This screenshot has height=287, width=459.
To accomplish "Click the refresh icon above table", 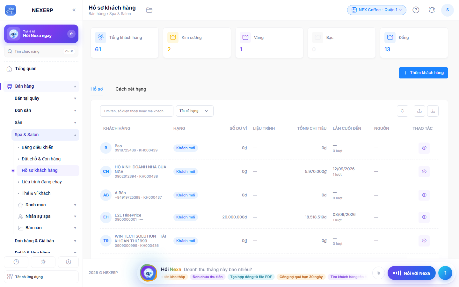I will pyautogui.click(x=403, y=111).
